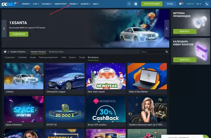Image resolution: width=211 pixels, height=138 pixels.
Task: Open the RU language dropdown
Action: coord(199,4)
